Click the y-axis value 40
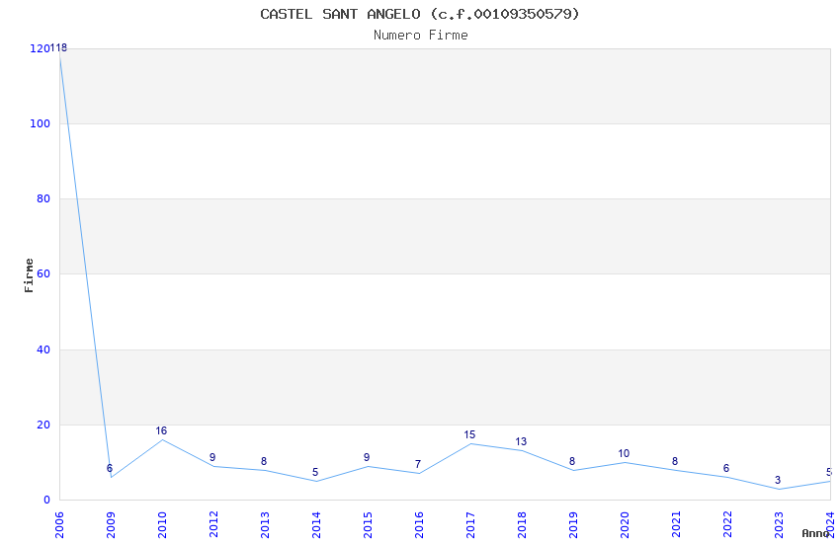This screenshot has width=840, height=543. click(43, 349)
